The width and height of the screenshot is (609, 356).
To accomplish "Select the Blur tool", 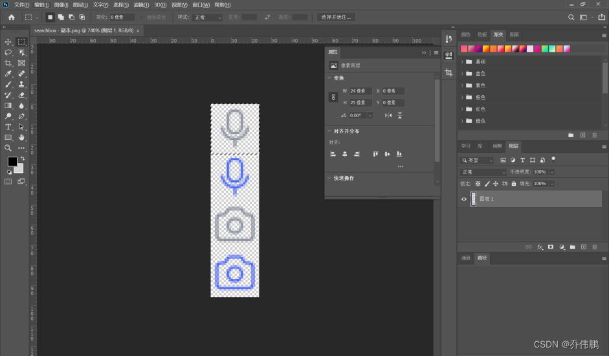I will (21, 106).
